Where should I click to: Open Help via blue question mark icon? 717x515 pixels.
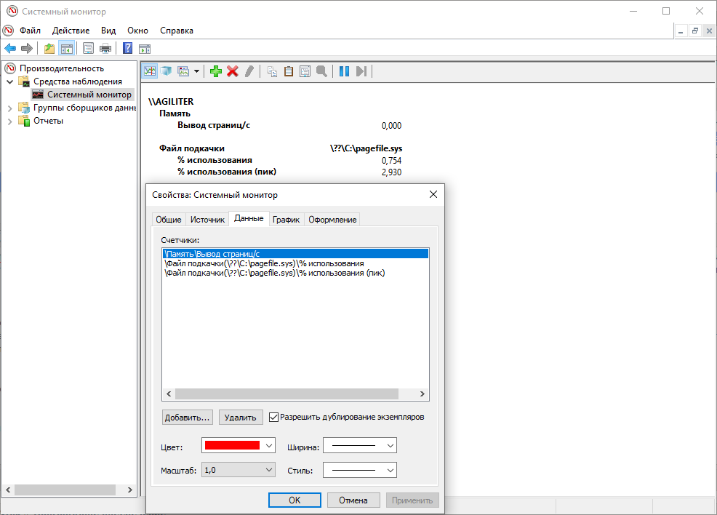click(127, 48)
